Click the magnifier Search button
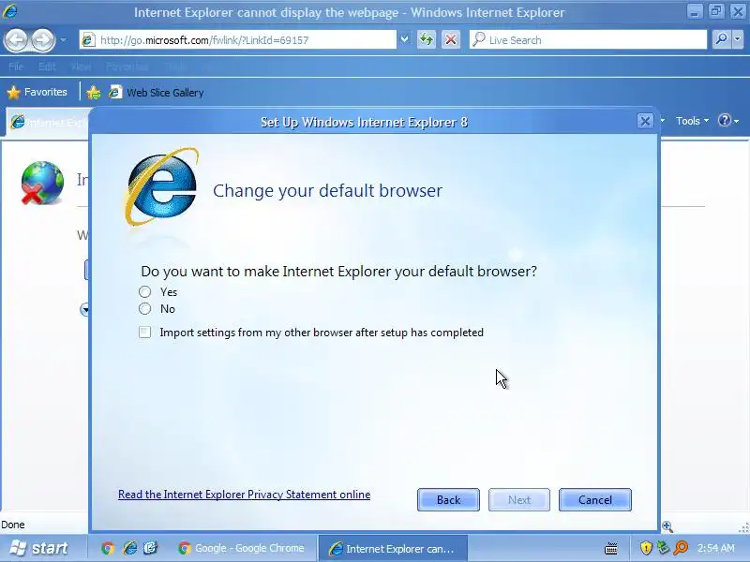 tap(721, 39)
